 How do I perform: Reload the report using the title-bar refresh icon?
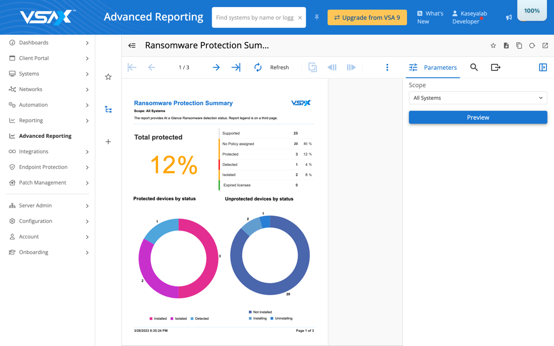coord(532,45)
